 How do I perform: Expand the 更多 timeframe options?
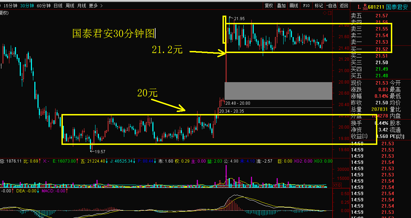click(93, 6)
